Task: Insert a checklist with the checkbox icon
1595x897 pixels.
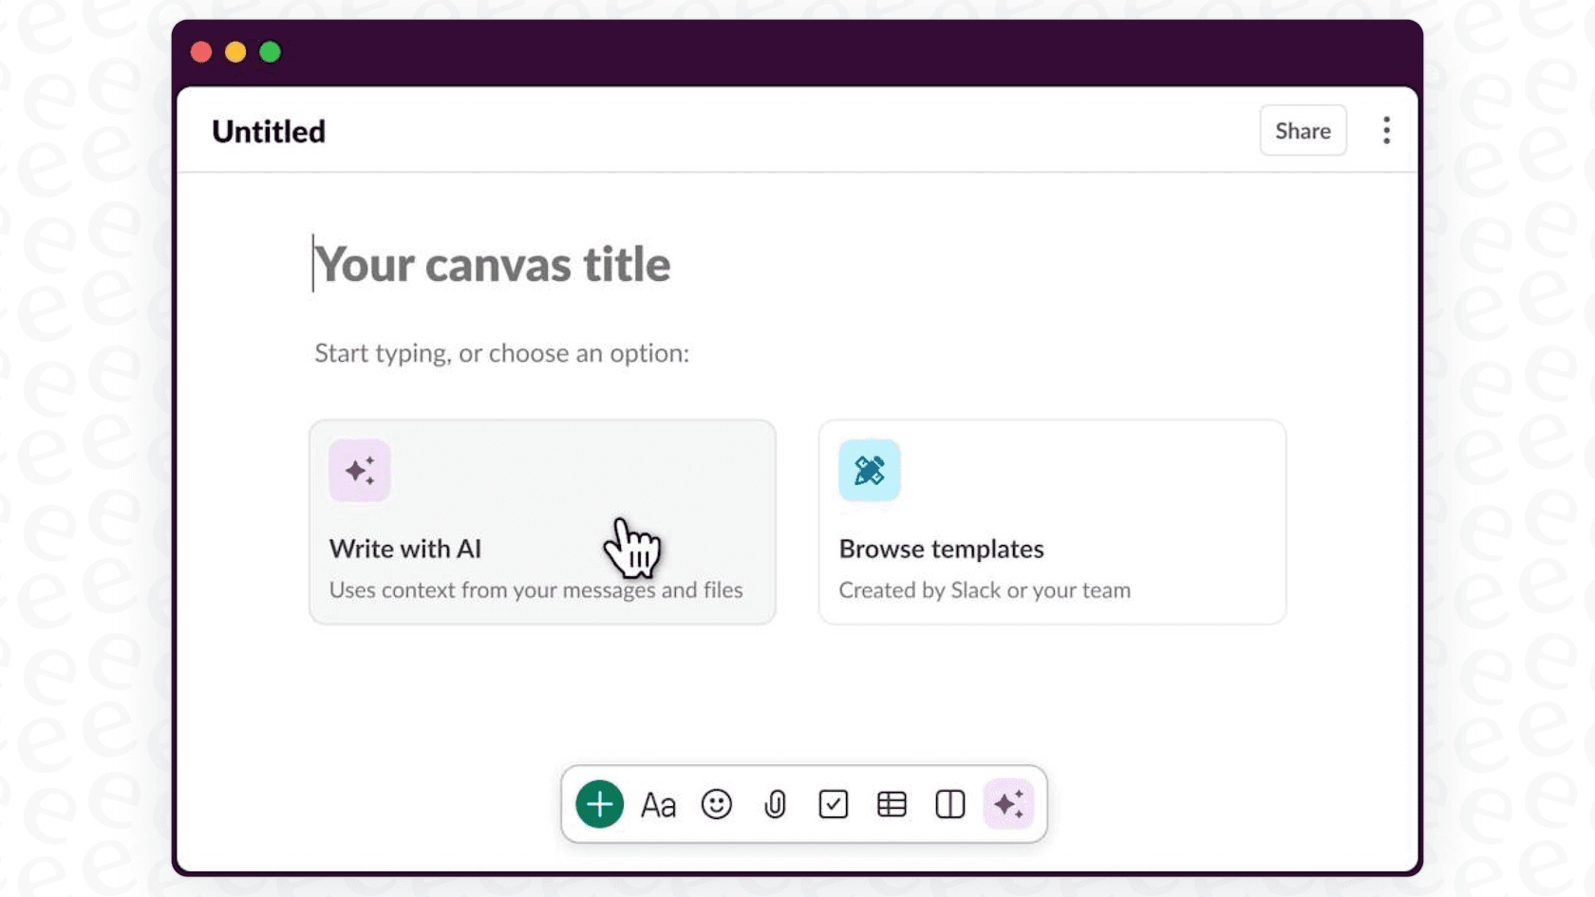Action: 834,804
